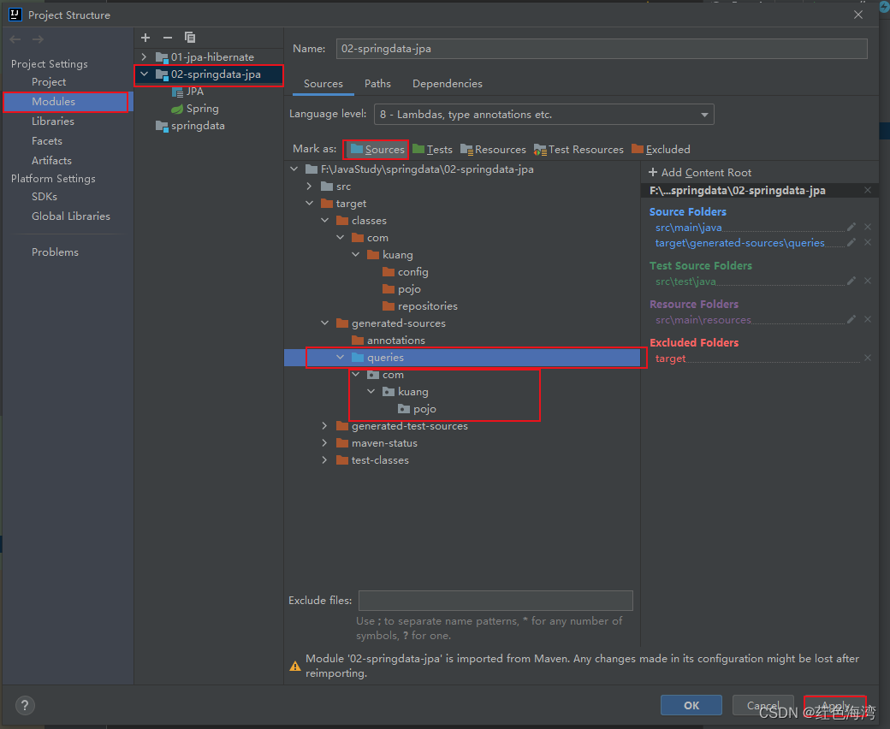Edit src\main\java source folder with pencil icon
Image resolution: width=890 pixels, height=729 pixels.
click(851, 227)
